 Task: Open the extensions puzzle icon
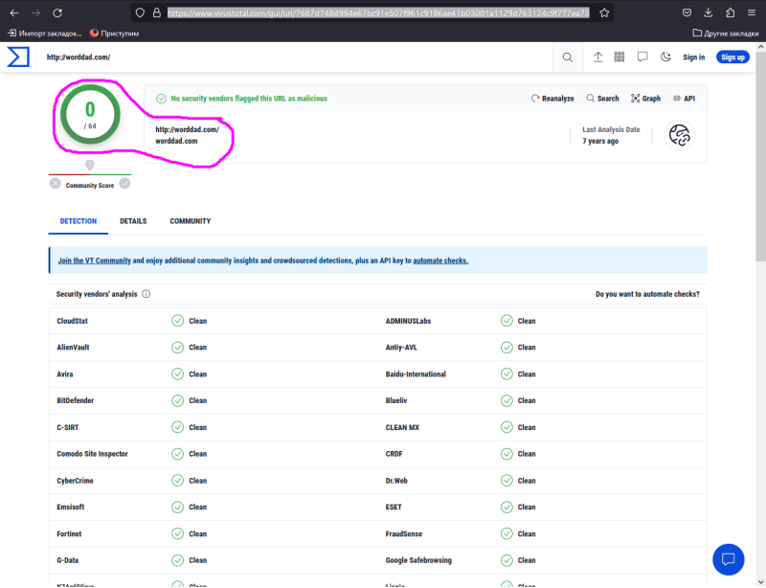[x=731, y=12]
